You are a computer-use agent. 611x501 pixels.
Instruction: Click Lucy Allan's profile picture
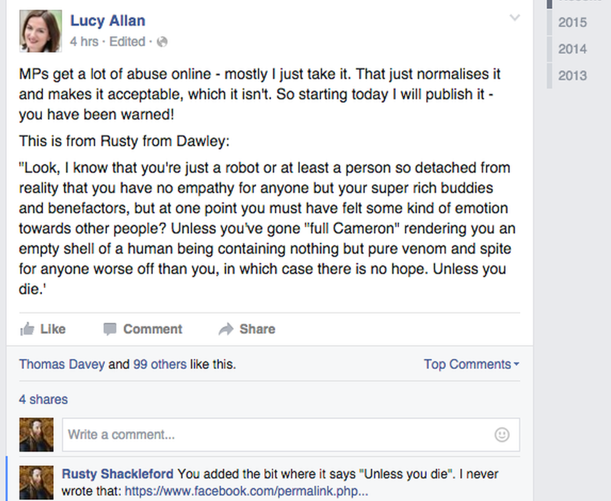40,29
